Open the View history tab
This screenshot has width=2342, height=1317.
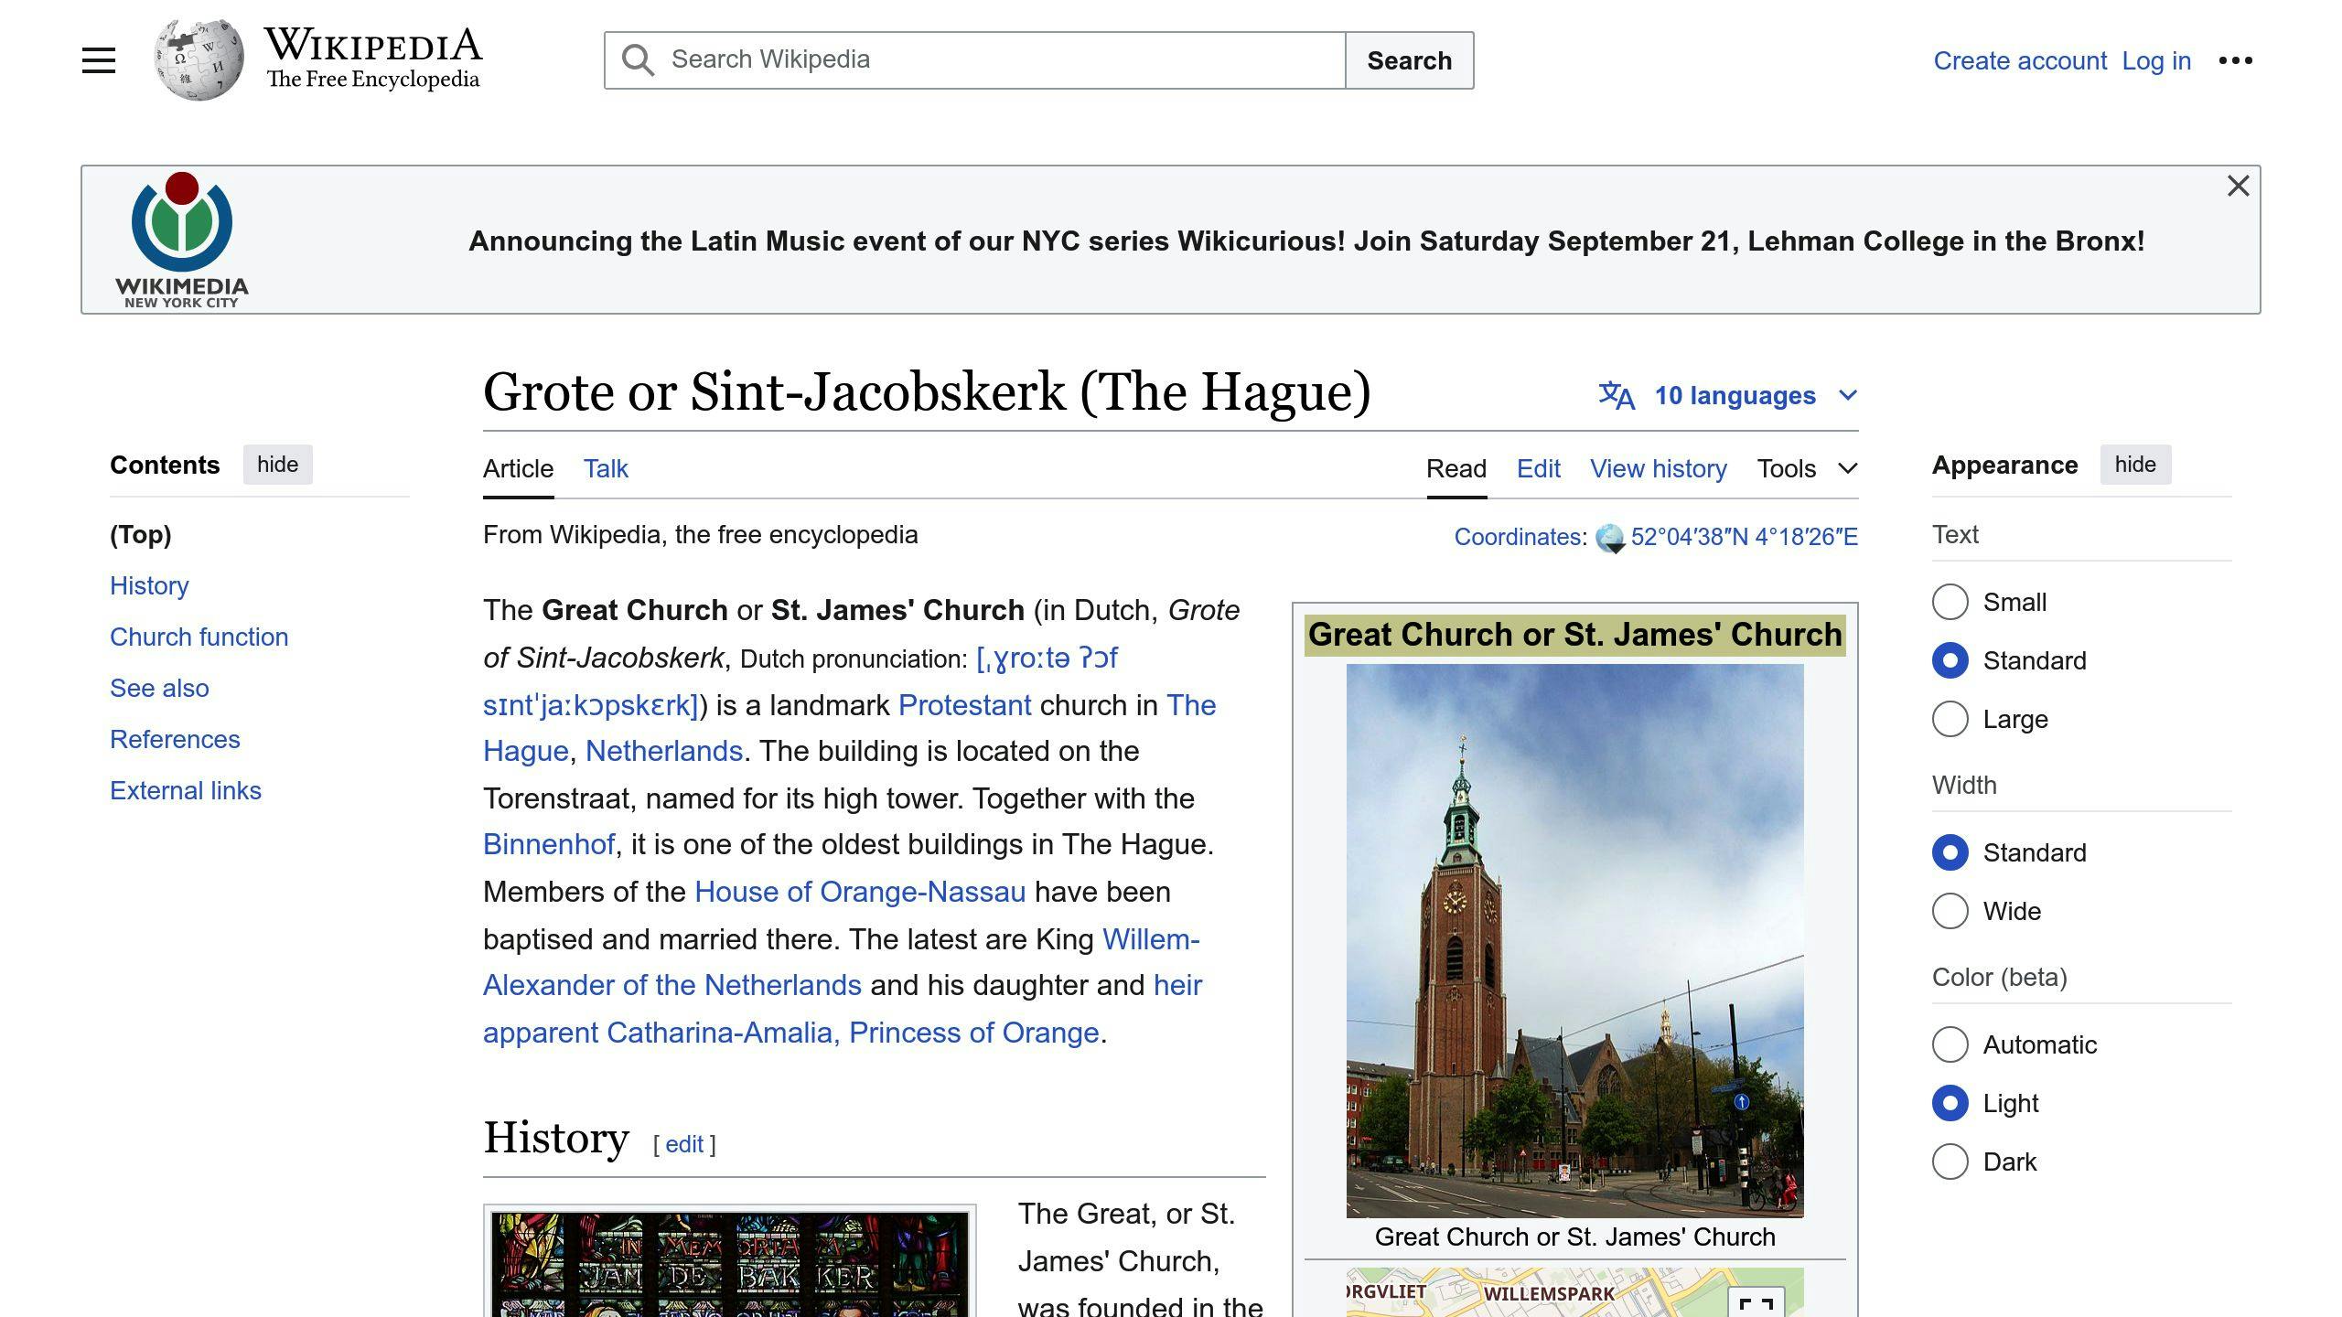click(1659, 468)
